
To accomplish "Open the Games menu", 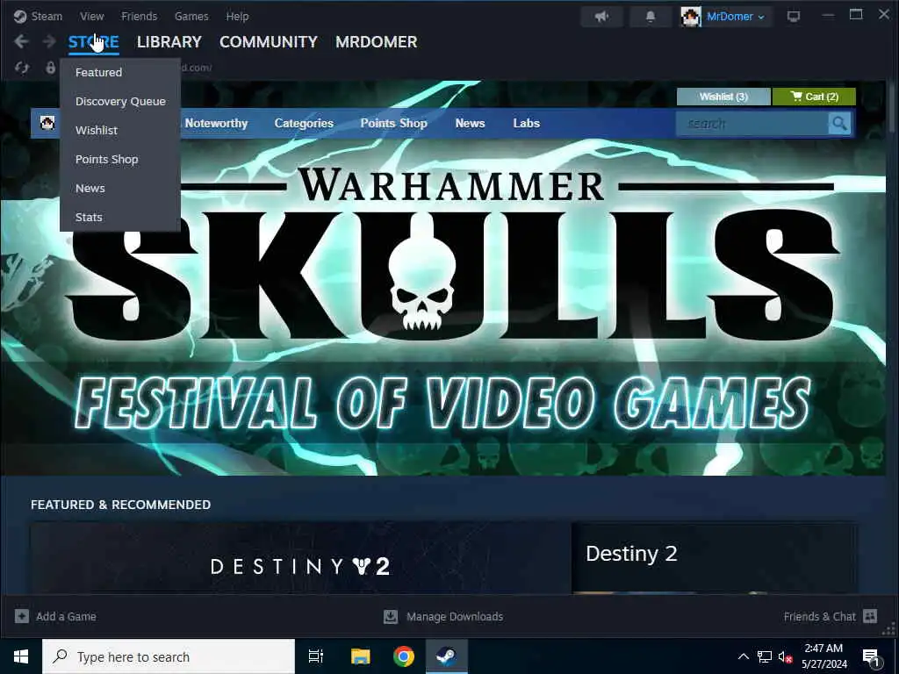I will (191, 16).
